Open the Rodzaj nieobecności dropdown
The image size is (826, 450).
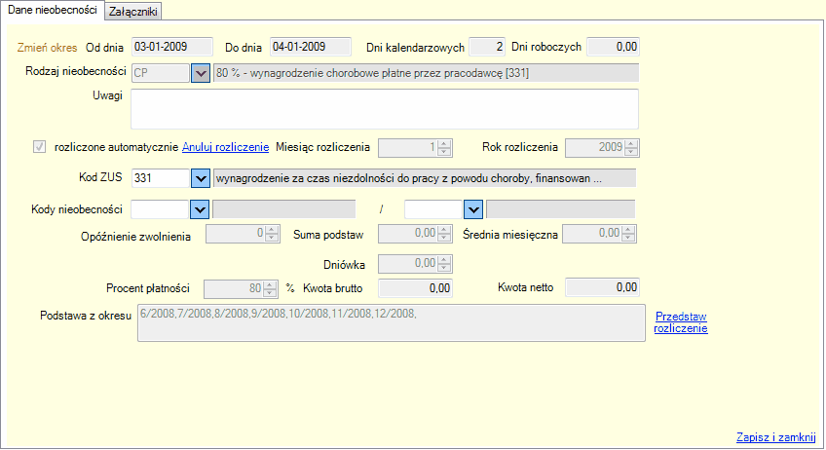[201, 73]
